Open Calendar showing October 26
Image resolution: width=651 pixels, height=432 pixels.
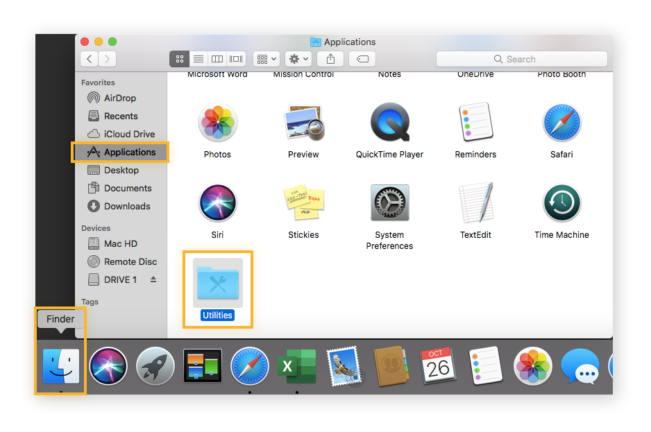[438, 366]
